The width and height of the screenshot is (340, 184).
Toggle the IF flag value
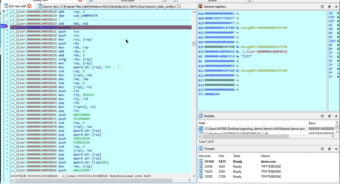coord(338,53)
